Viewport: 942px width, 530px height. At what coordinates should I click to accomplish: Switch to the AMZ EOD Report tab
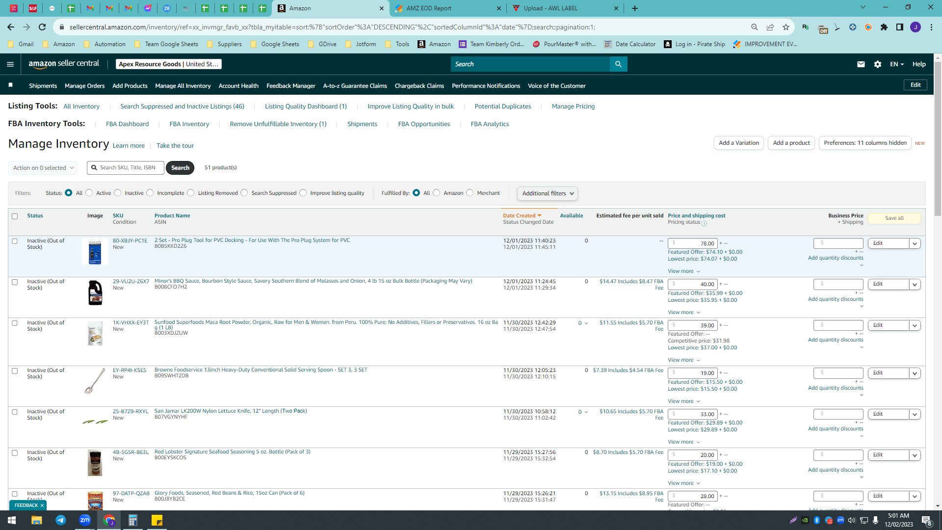point(448,8)
